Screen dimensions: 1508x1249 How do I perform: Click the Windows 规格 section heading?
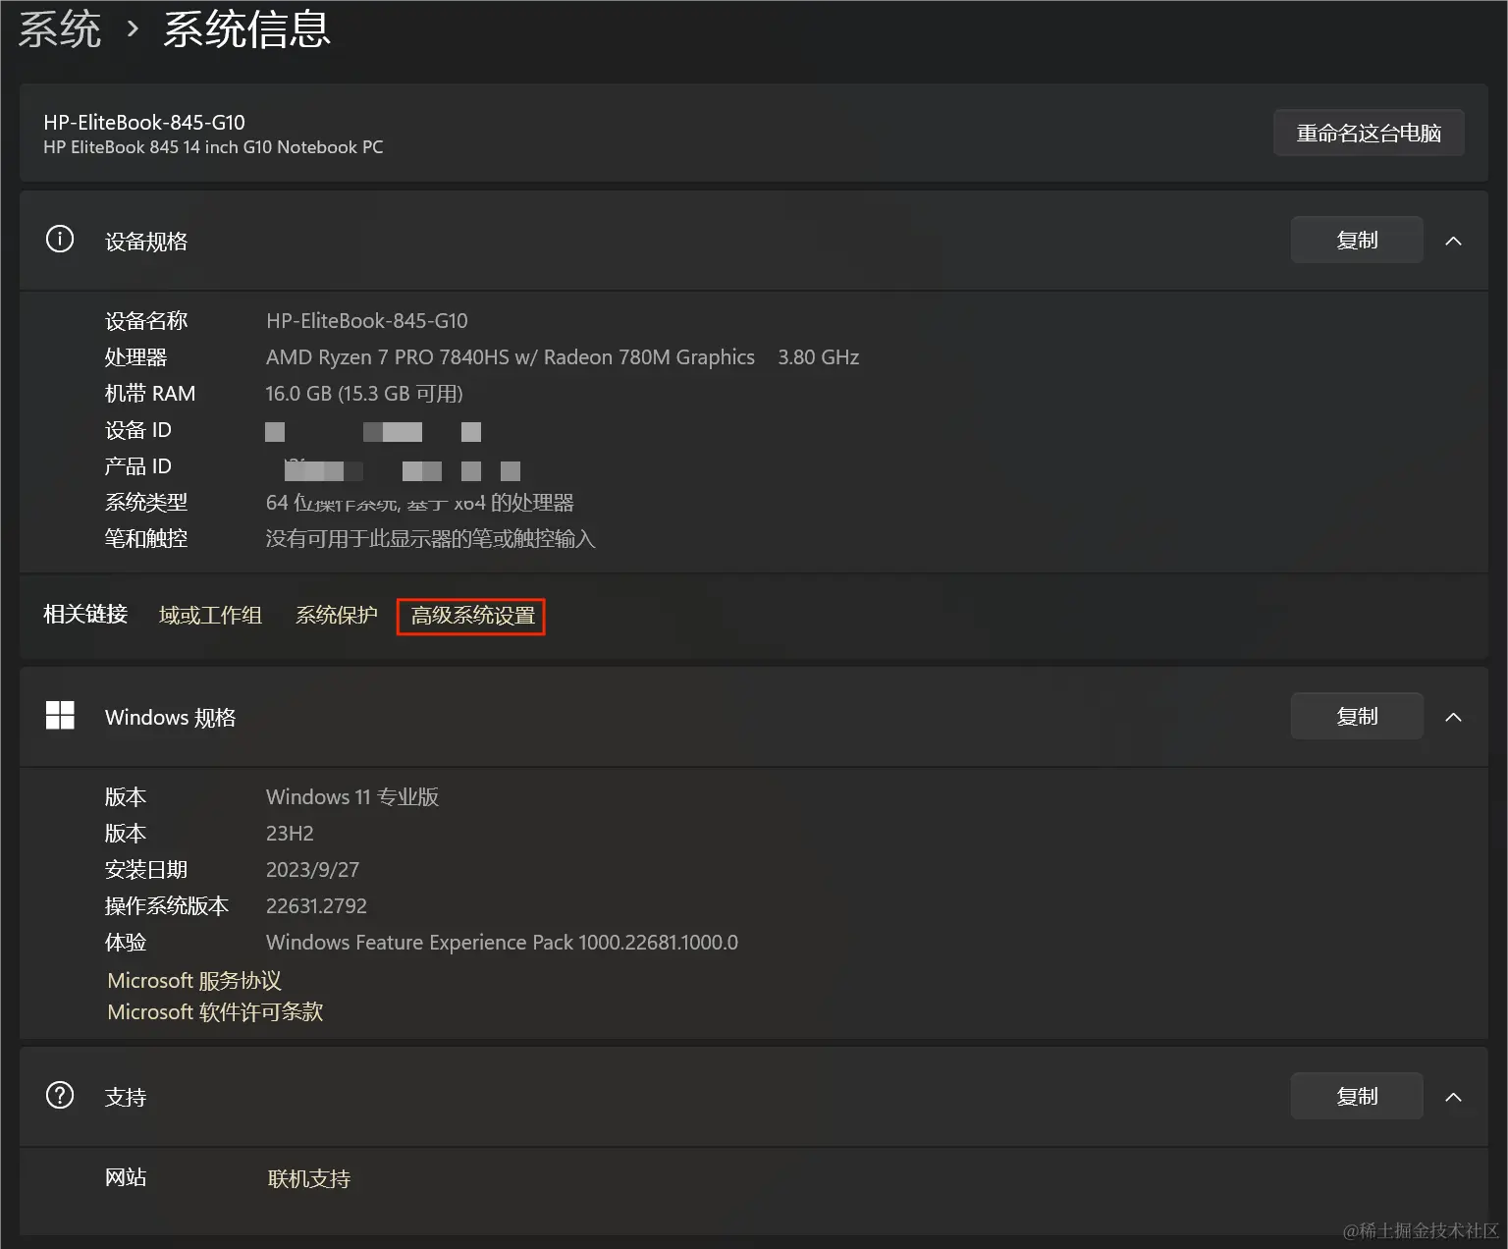[x=171, y=718]
